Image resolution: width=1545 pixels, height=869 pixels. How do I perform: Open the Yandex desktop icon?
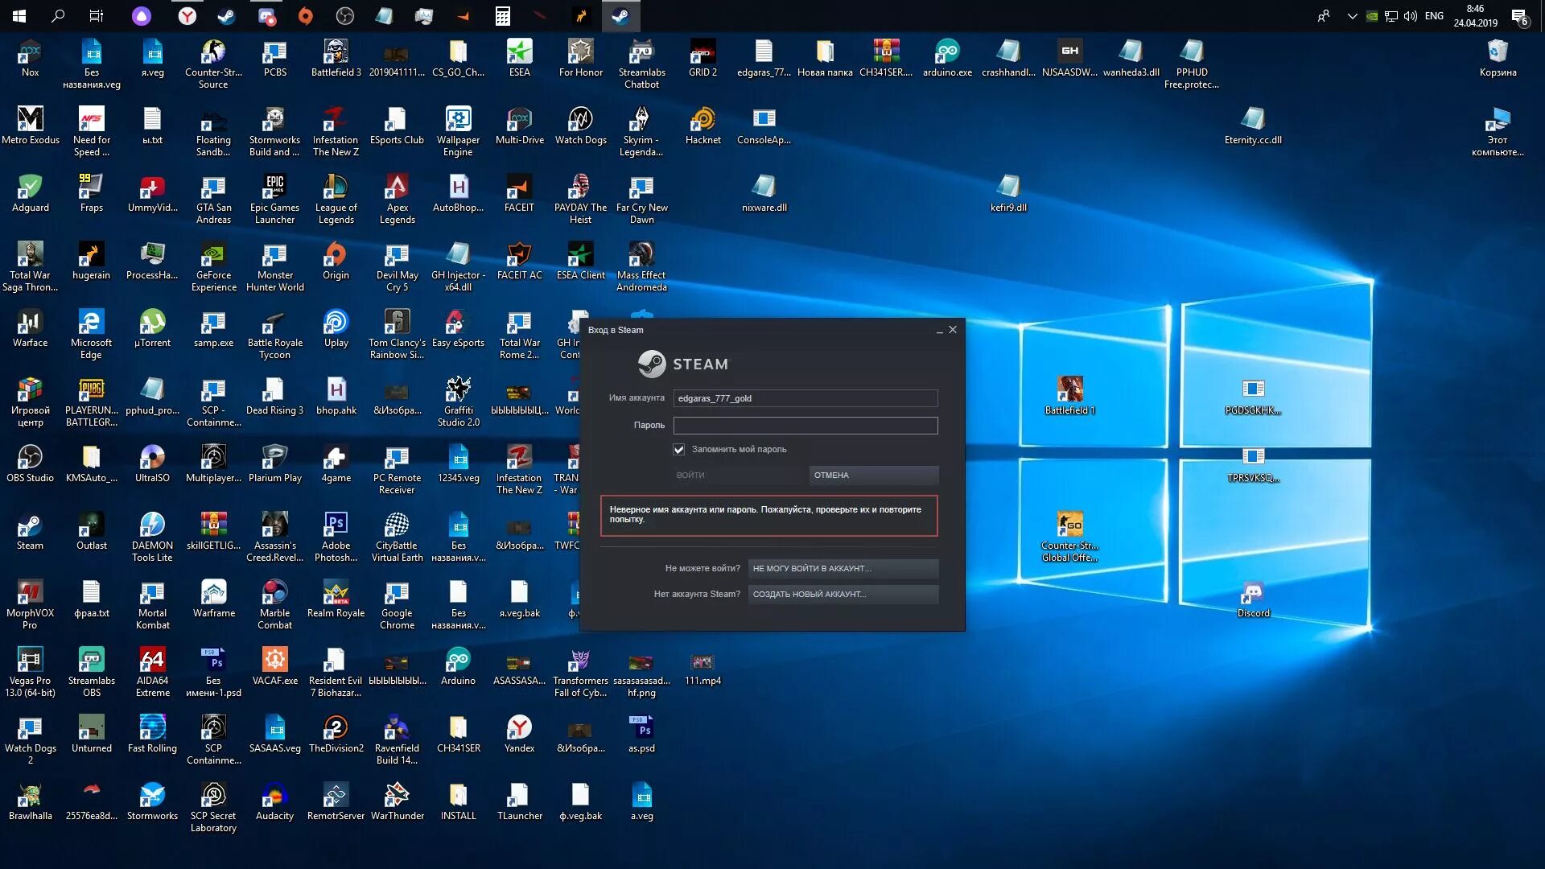click(519, 734)
